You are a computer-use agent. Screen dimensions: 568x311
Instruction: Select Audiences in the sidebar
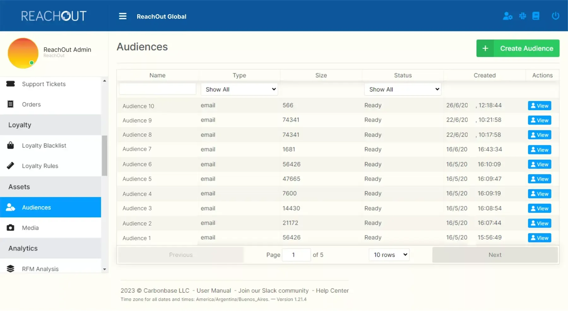(x=50, y=207)
